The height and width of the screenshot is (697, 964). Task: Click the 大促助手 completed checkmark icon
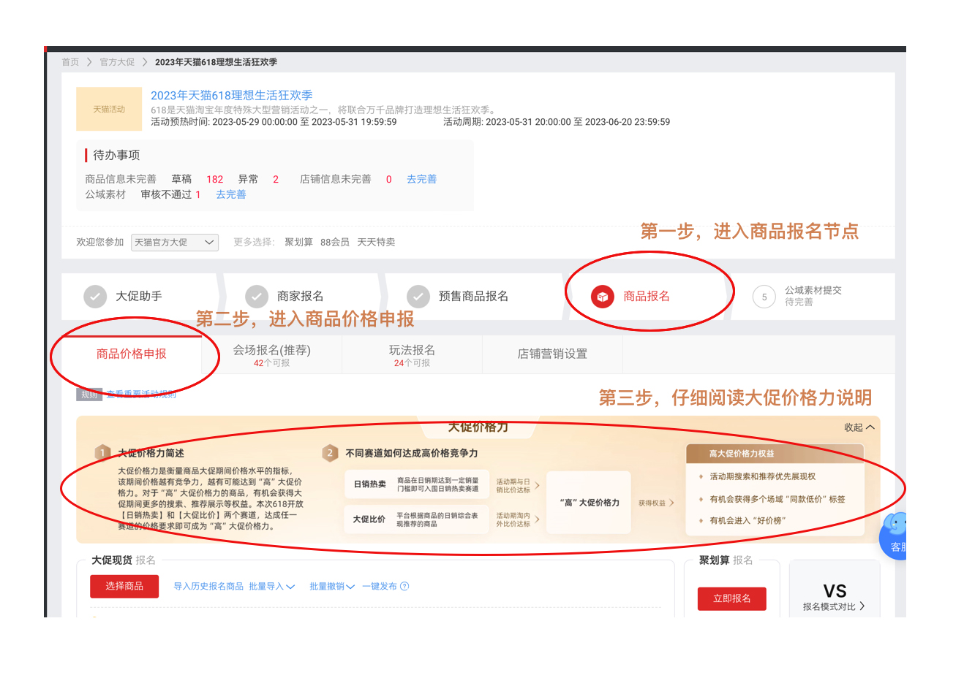point(96,297)
